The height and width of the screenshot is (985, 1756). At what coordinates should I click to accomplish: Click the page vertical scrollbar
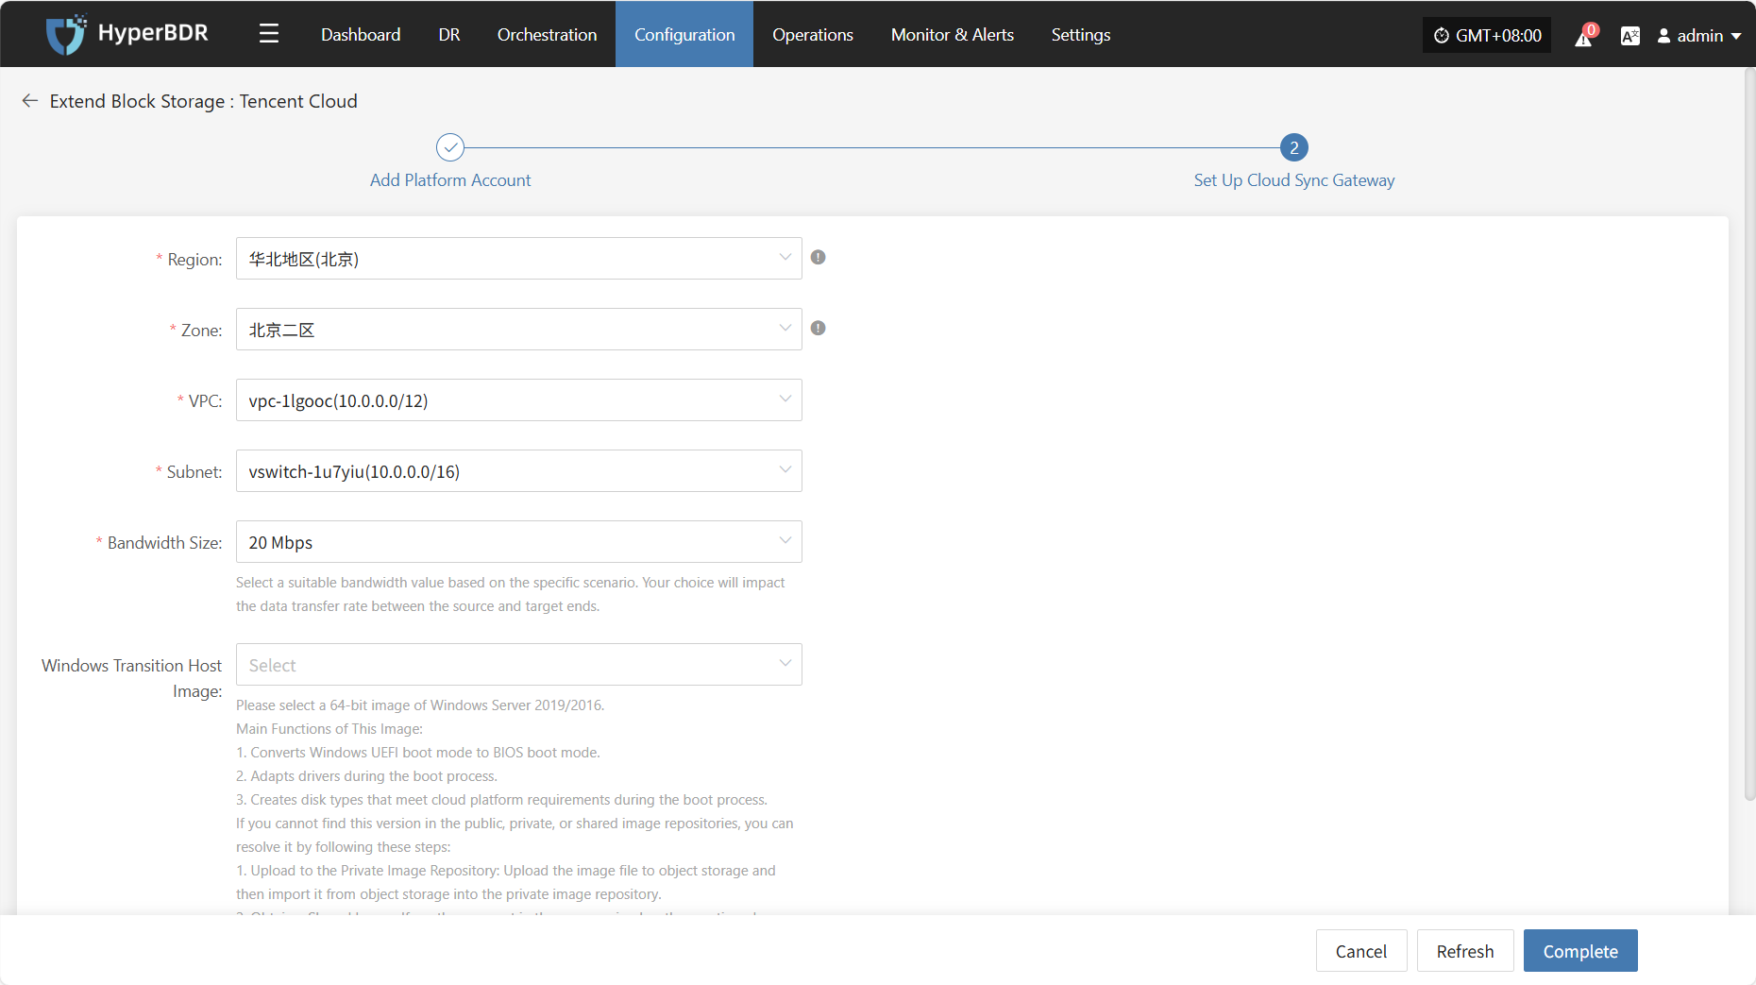1749,434
